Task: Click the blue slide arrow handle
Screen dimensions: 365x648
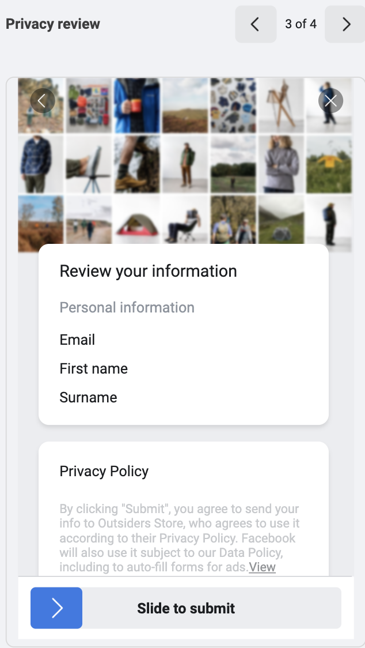Action: [x=56, y=608]
